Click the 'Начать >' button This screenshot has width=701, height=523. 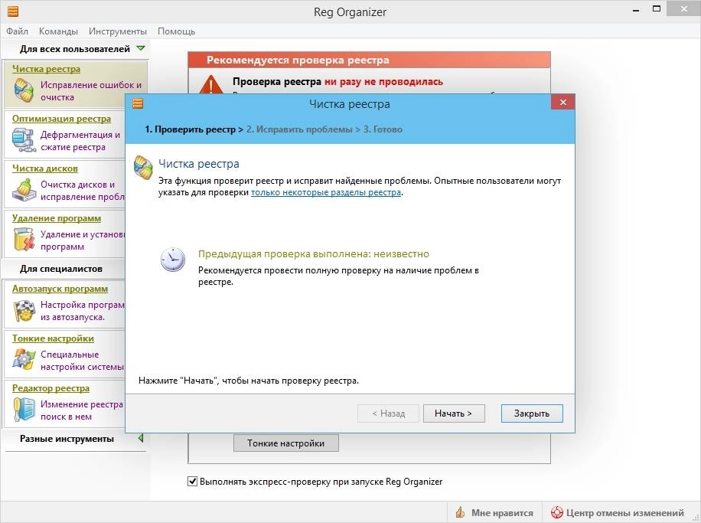click(454, 413)
